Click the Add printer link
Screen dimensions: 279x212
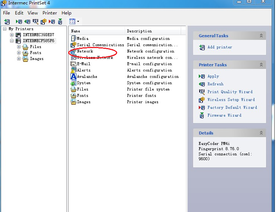[220, 47]
